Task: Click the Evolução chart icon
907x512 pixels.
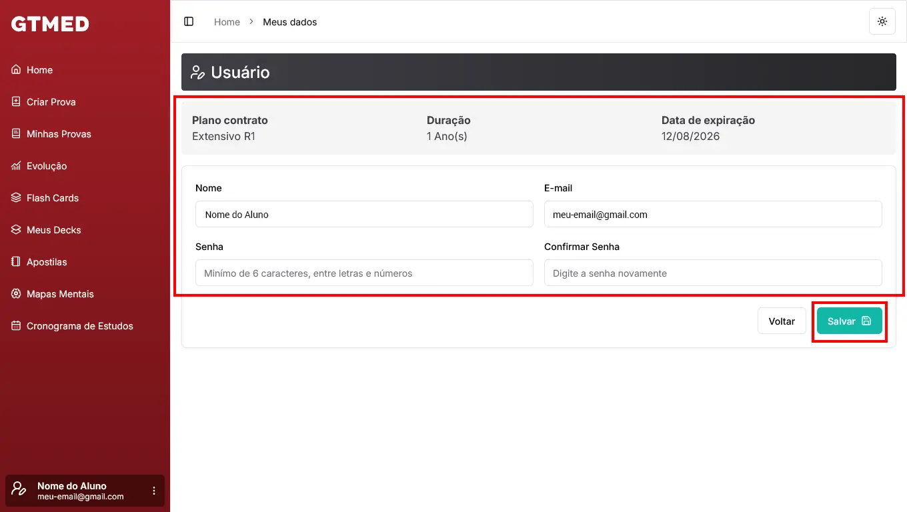Action: click(16, 166)
